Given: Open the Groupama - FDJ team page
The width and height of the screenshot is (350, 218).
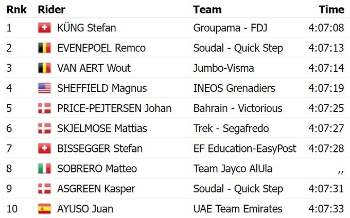Looking at the screenshot, I should coord(230,28).
